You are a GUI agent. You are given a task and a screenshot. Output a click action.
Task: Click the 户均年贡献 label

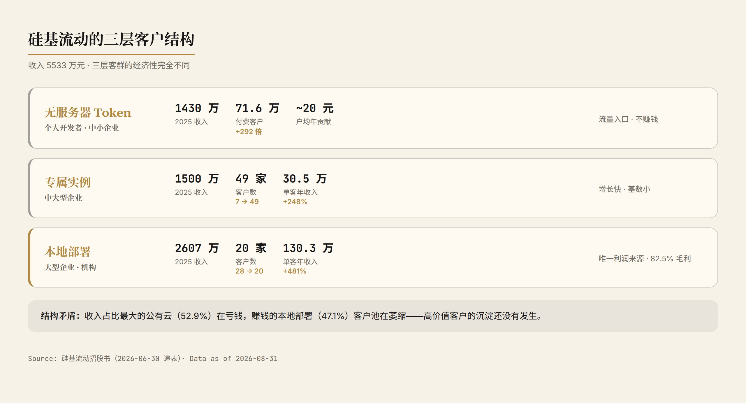pos(313,122)
